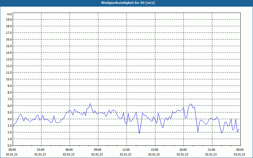The image size is (253, 158).
Task: Click the wind speed peak just after 08:00
Action: [90, 104]
